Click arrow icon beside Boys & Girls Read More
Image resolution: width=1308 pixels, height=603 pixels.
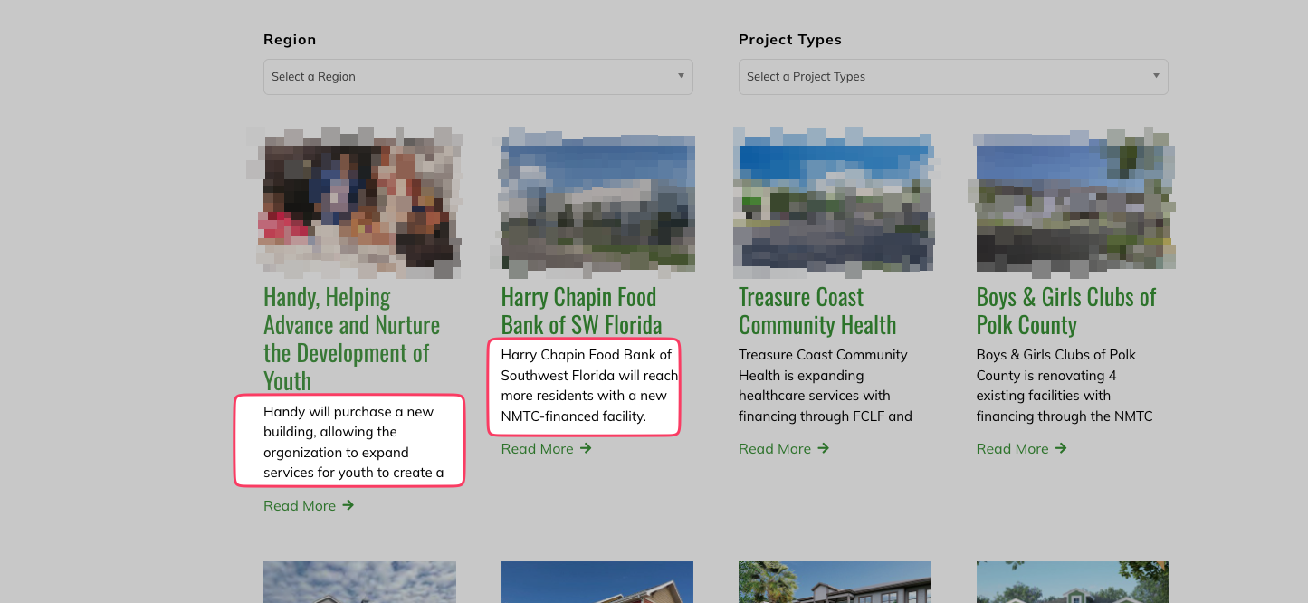(1061, 448)
